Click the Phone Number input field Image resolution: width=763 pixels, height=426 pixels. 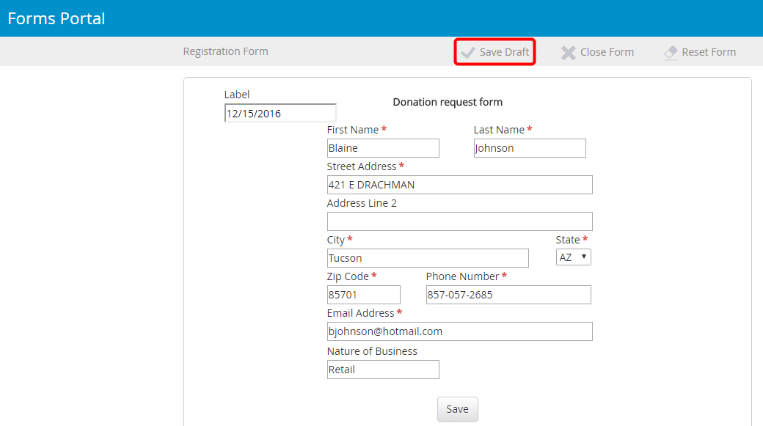tap(508, 295)
